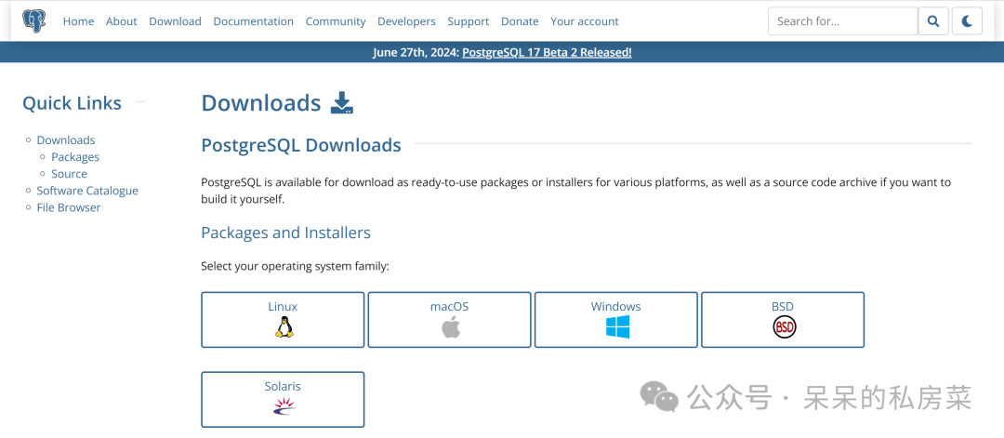Select the Linux label text

283,307
